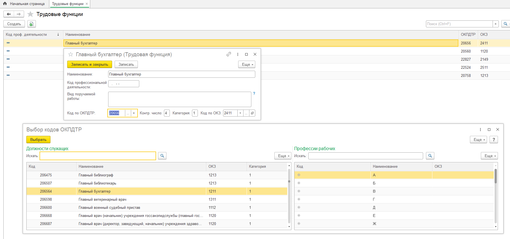Open the Код по ОКЗ dropdown arrow
The width and height of the screenshot is (510, 239).
pos(240,113)
